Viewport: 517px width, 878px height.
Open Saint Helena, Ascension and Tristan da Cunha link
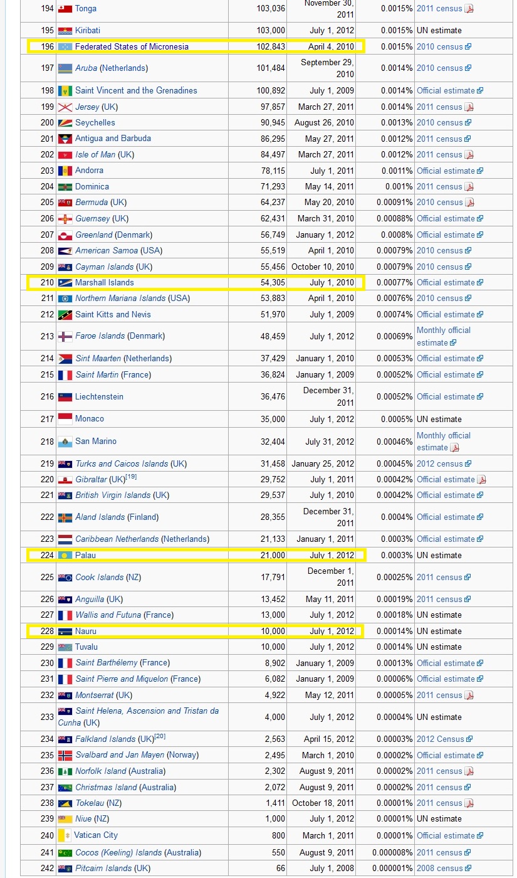pyautogui.click(x=147, y=711)
